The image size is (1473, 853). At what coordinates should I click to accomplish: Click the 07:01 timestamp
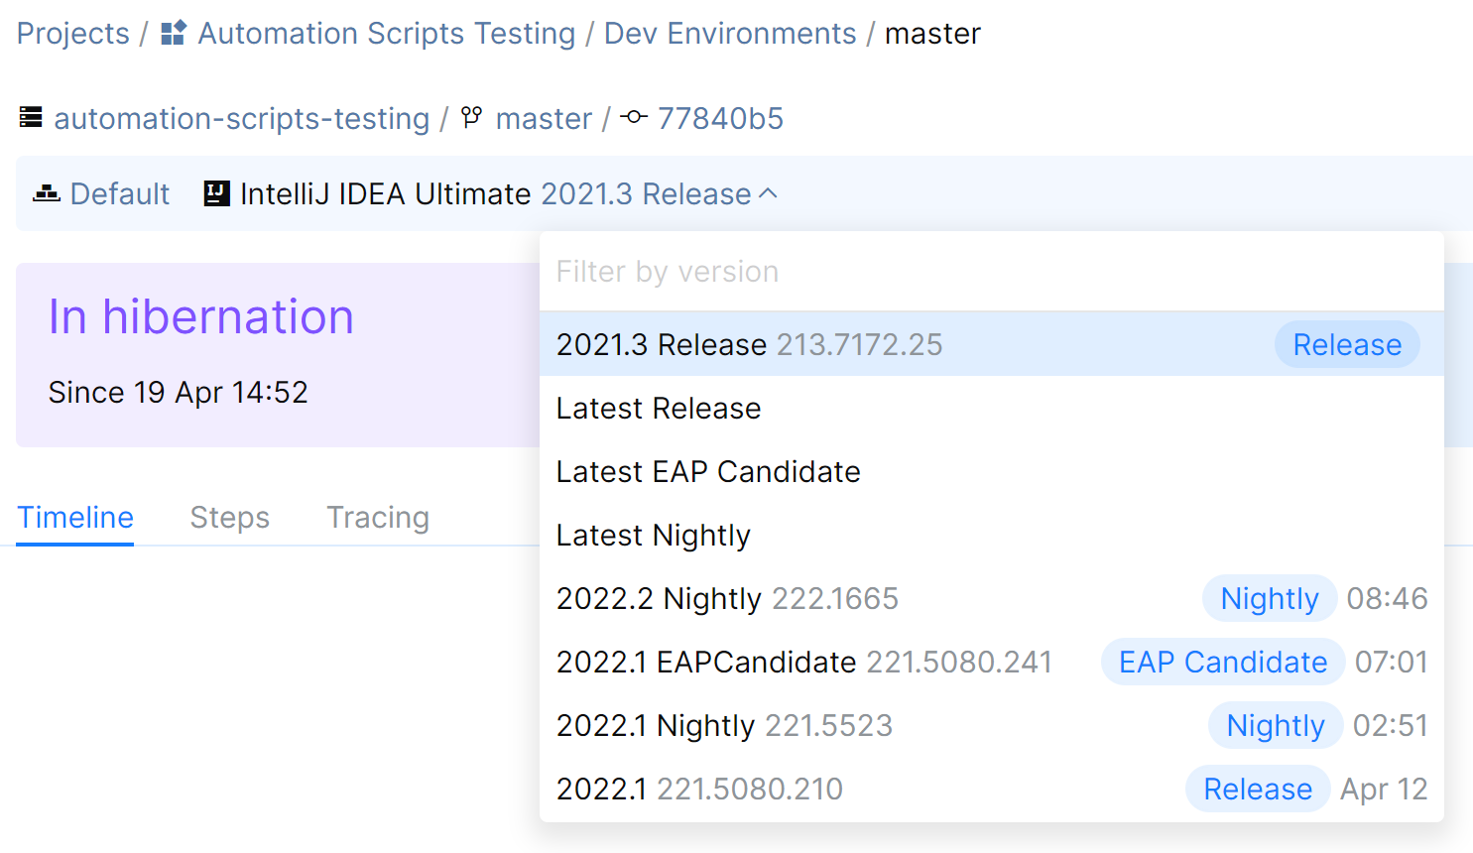1391,662
